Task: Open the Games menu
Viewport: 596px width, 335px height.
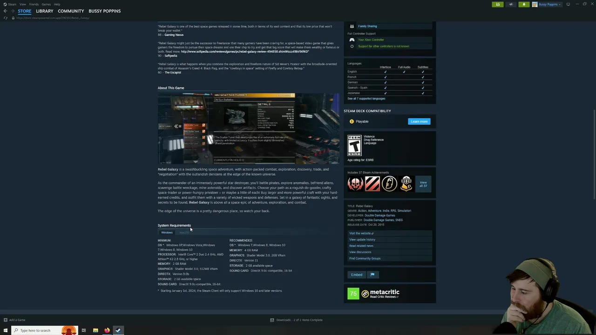Action: pos(46,4)
